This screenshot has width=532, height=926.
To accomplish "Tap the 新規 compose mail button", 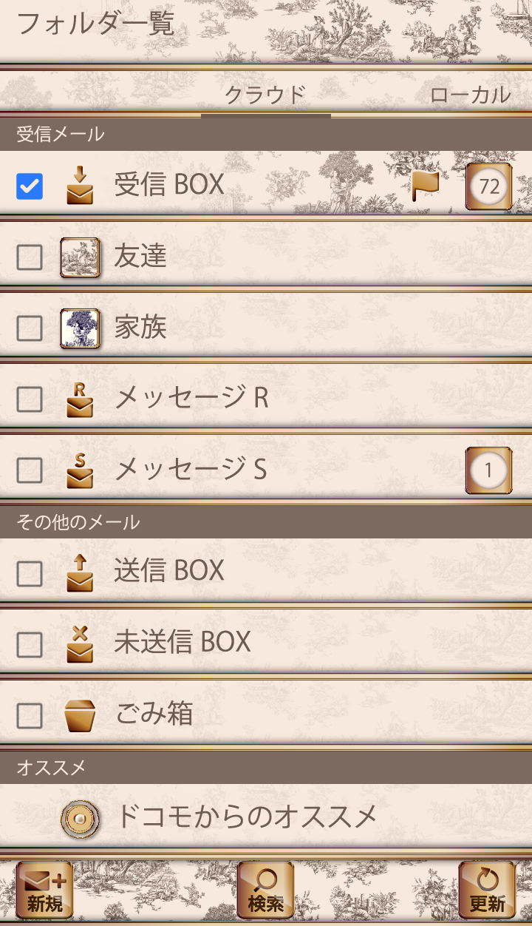I will pos(44,890).
